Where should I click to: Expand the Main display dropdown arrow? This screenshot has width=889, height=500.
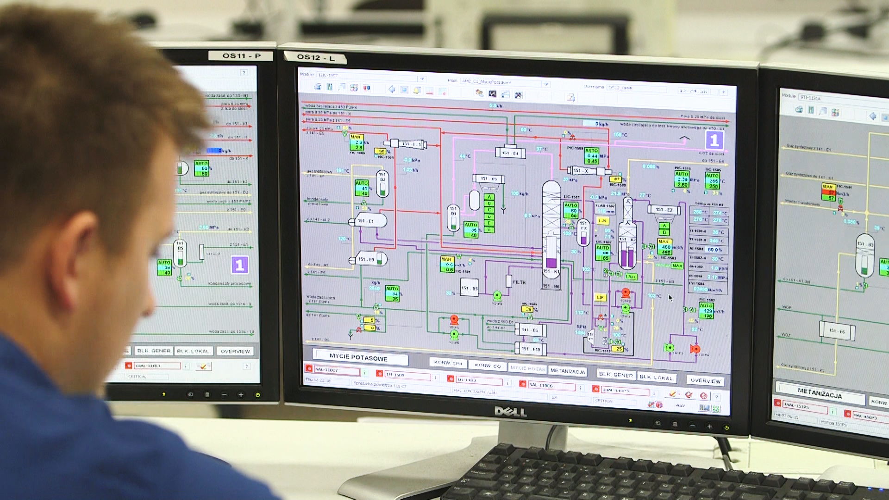pos(546,84)
